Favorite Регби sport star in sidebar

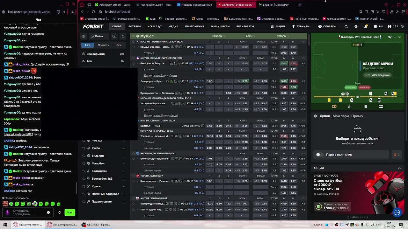(x=84, y=148)
